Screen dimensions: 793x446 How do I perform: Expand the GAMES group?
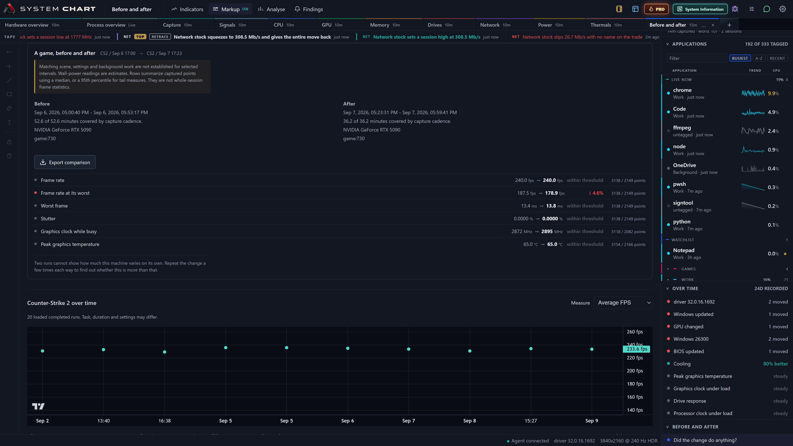pyautogui.click(x=668, y=269)
